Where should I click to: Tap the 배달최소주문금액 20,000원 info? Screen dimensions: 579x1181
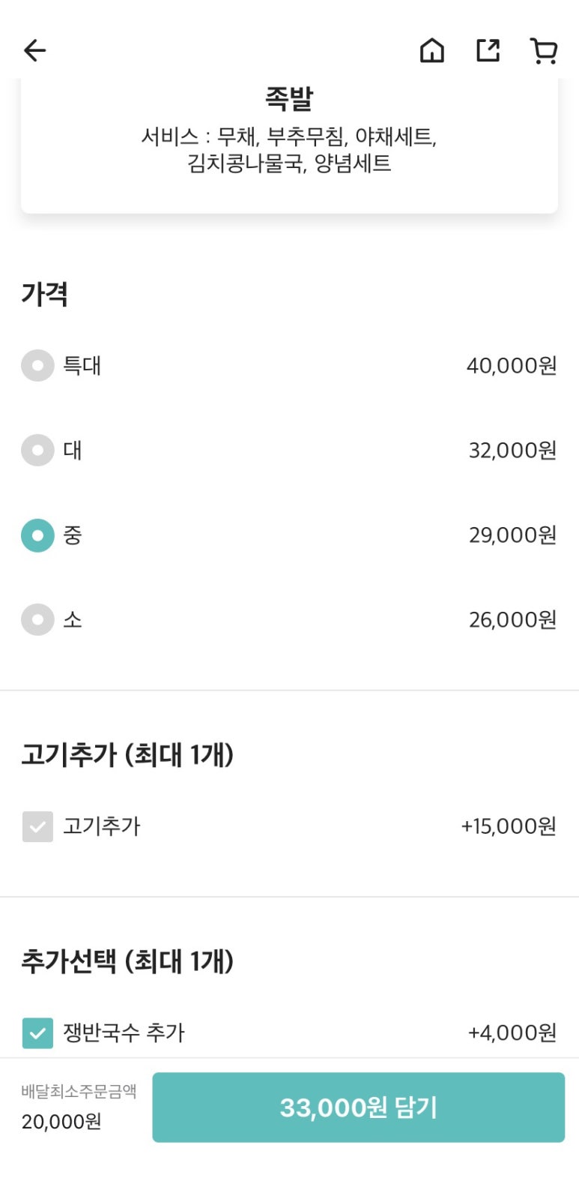click(x=79, y=1107)
